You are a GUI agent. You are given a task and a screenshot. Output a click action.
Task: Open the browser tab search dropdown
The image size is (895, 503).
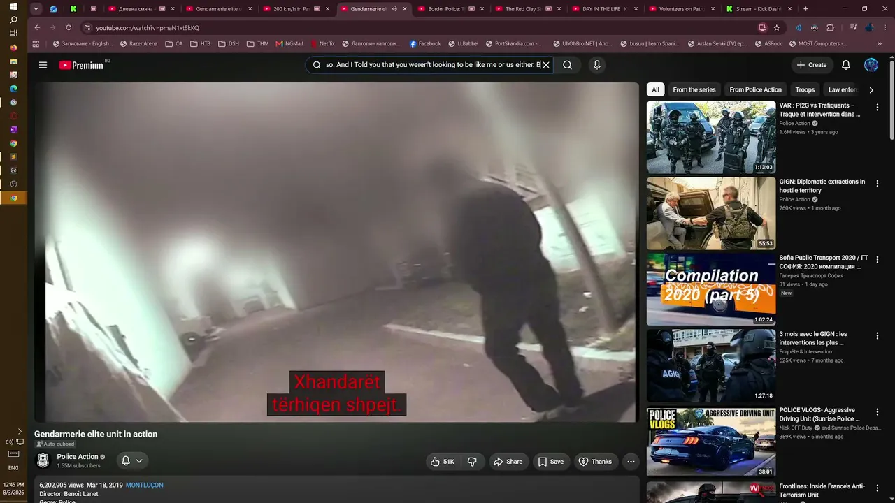(x=36, y=9)
